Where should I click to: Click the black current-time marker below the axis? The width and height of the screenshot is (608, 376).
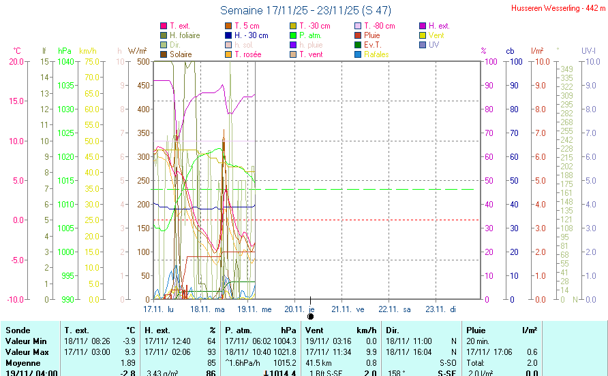[x=311, y=316]
